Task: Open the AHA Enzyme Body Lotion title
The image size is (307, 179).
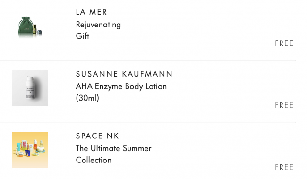Action: [121, 86]
